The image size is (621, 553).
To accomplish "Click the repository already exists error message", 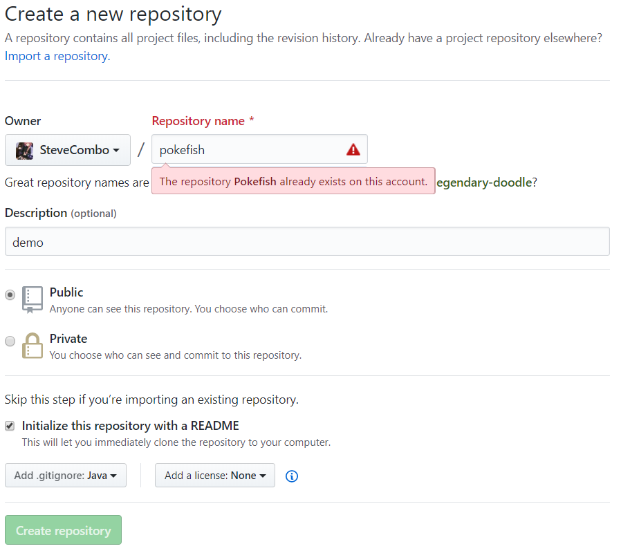I will click(x=293, y=181).
